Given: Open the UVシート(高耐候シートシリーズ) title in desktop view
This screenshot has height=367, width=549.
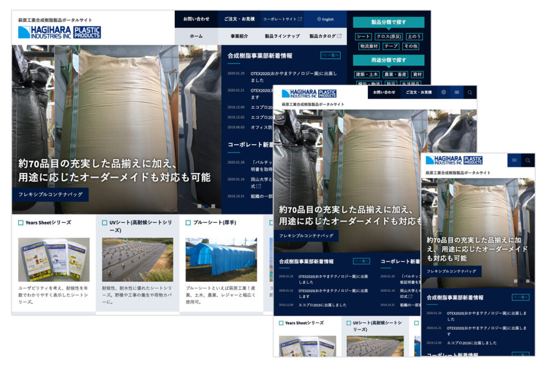Looking at the screenshot, I should [140, 226].
